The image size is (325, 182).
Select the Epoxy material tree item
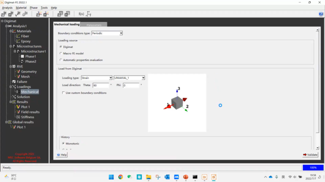click(x=26, y=41)
